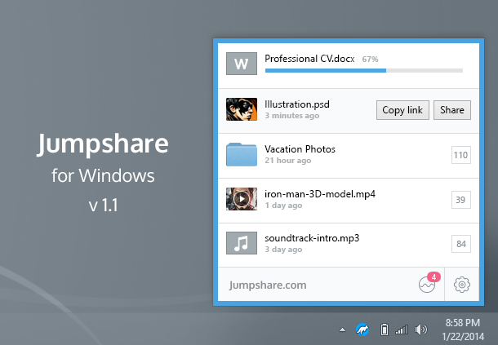Click the 84 view count on soundtrack-intro.mp3
The height and width of the screenshot is (345, 498).
[460, 244]
